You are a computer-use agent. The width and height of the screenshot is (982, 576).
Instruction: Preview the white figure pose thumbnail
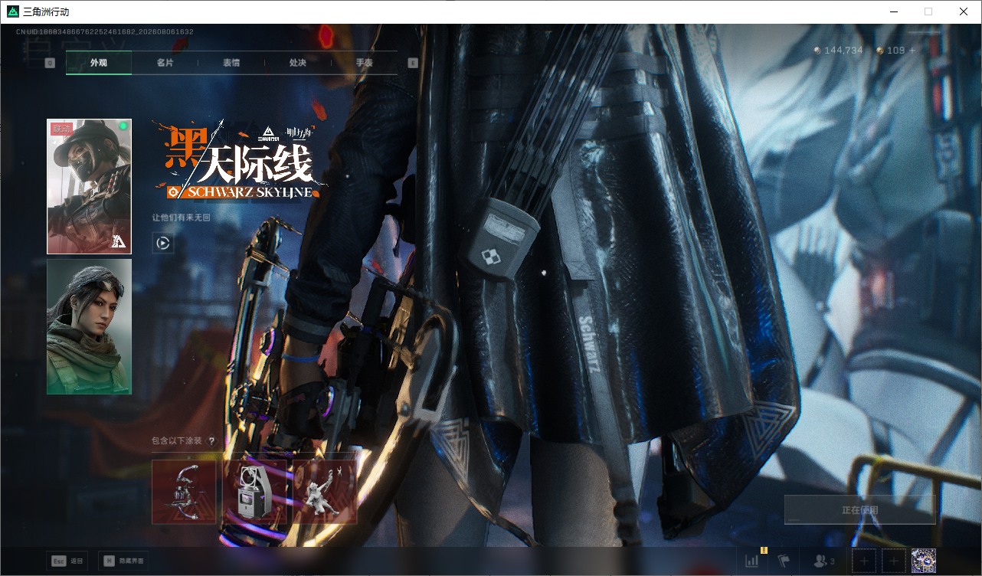tap(325, 492)
